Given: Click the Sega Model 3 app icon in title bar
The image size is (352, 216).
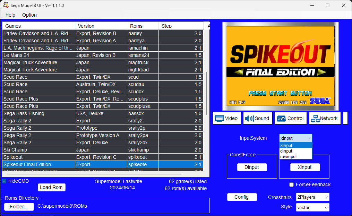Looking at the screenshot, I should pos(6,5).
